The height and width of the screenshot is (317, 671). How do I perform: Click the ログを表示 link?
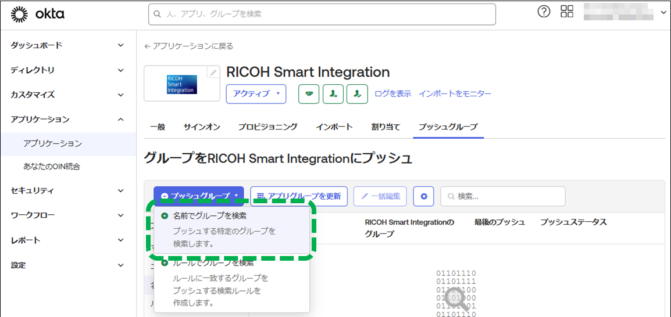click(393, 94)
